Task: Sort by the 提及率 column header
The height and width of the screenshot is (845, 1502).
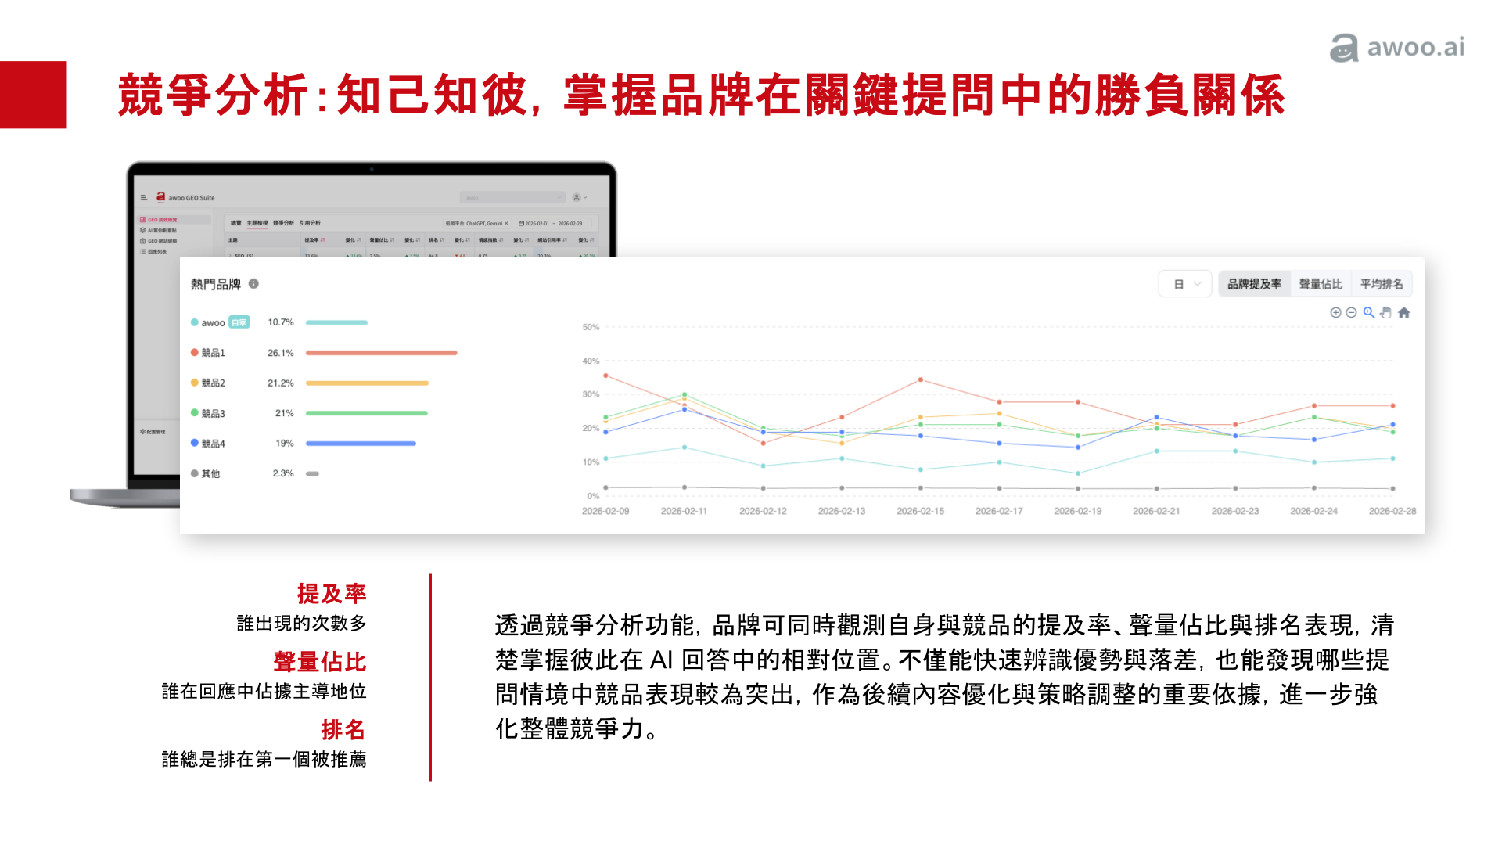Action: (314, 240)
